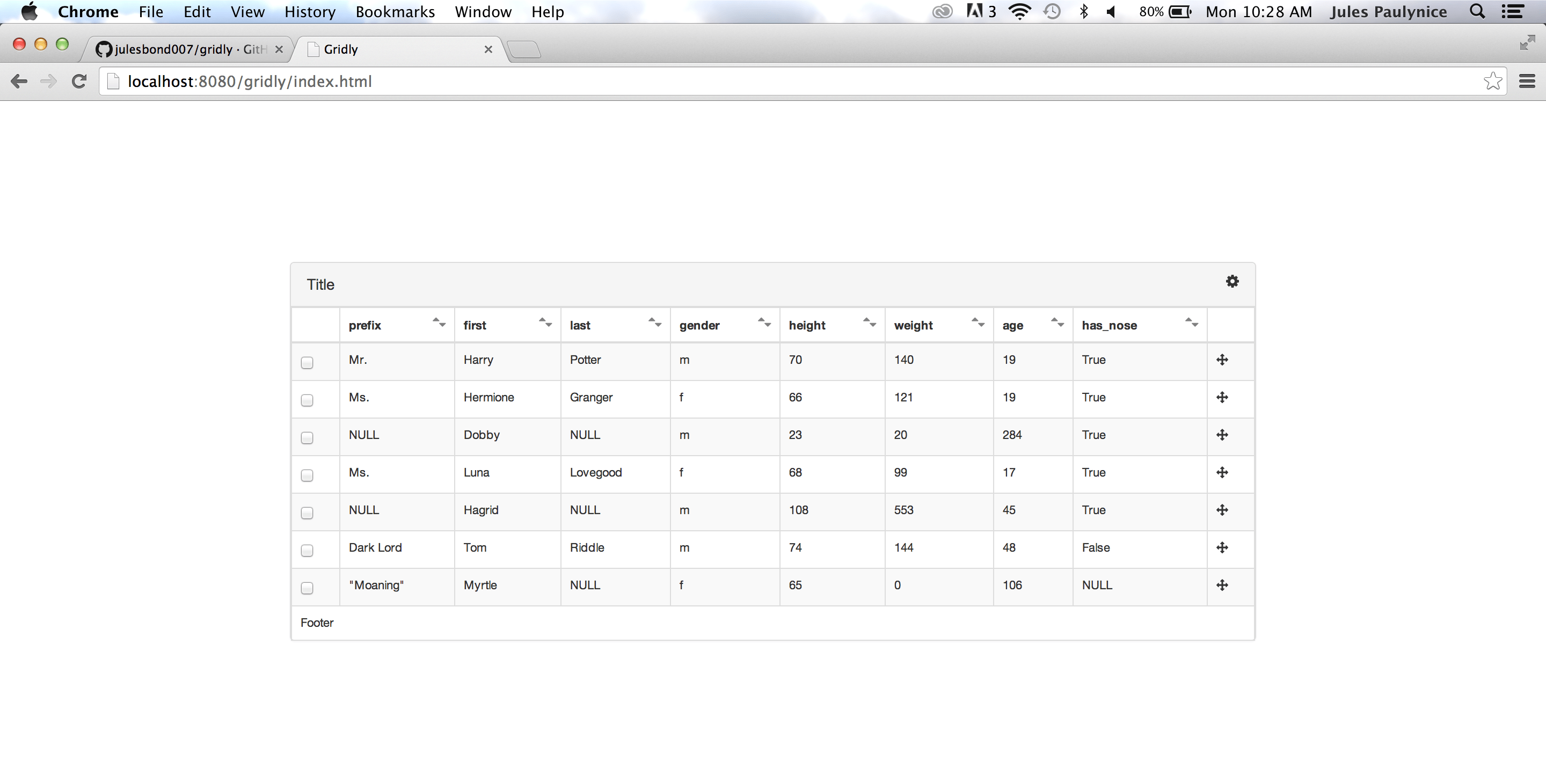This screenshot has width=1546, height=761.
Task: Click the move handle on Tom Riddle's row
Action: pos(1223,547)
